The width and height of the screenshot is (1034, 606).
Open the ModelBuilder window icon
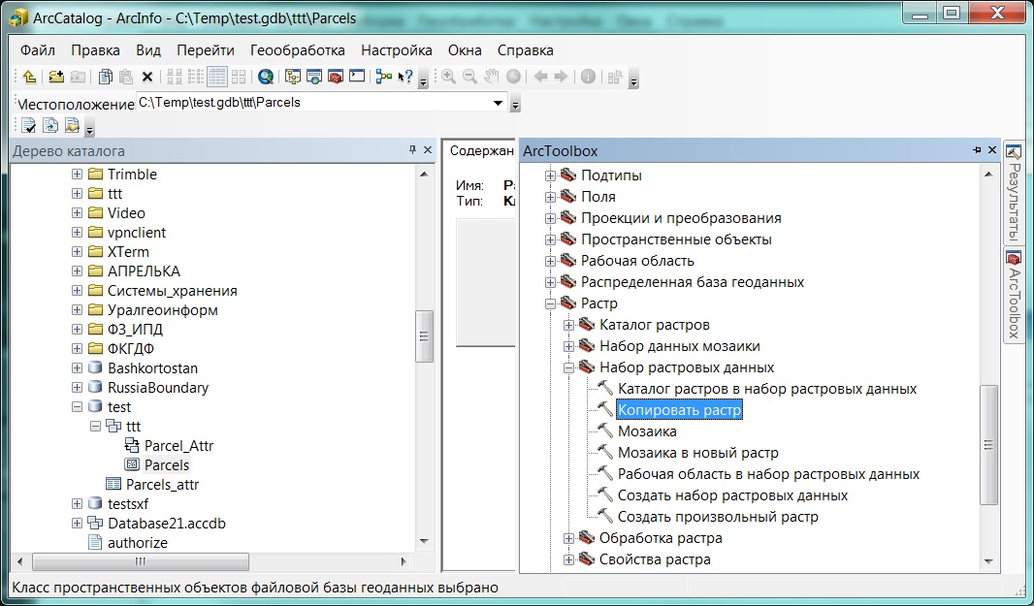[384, 77]
